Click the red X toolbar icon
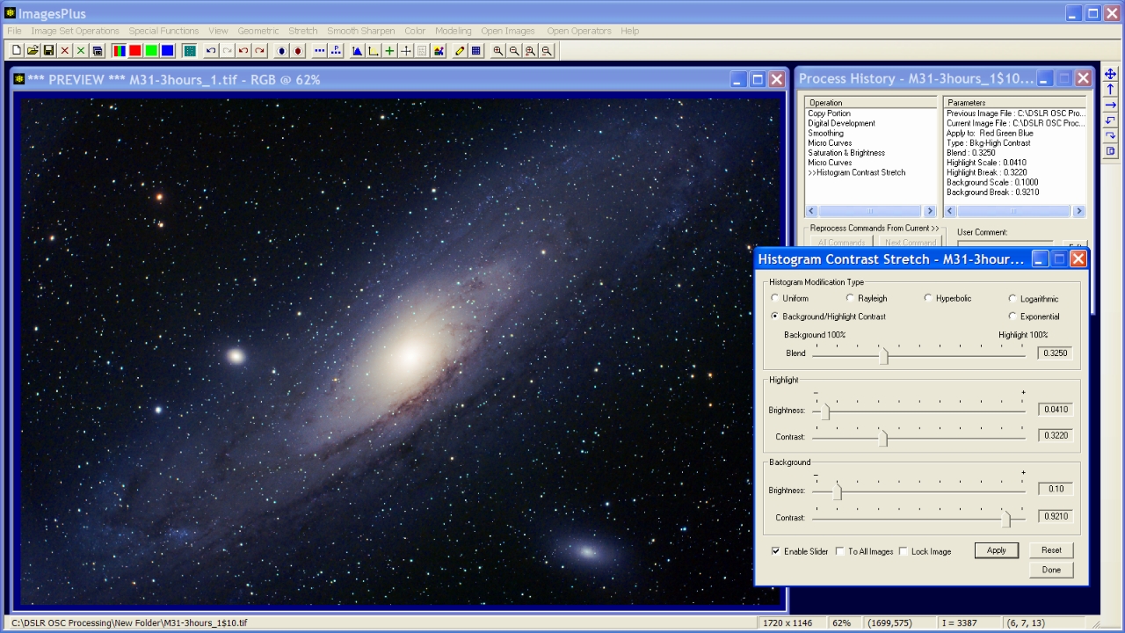 (x=65, y=51)
